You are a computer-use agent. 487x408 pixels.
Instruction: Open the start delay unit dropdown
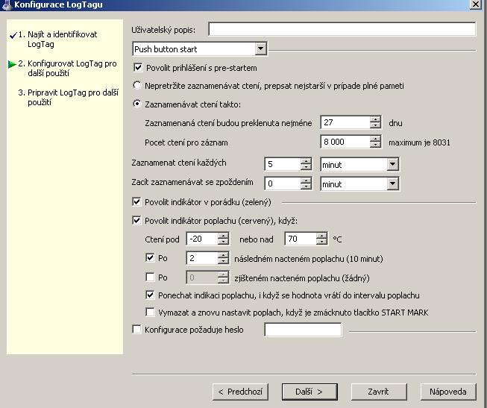click(x=392, y=183)
